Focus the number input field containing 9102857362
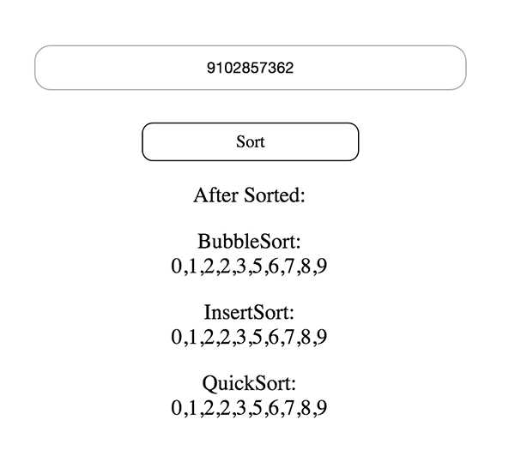 (251, 68)
